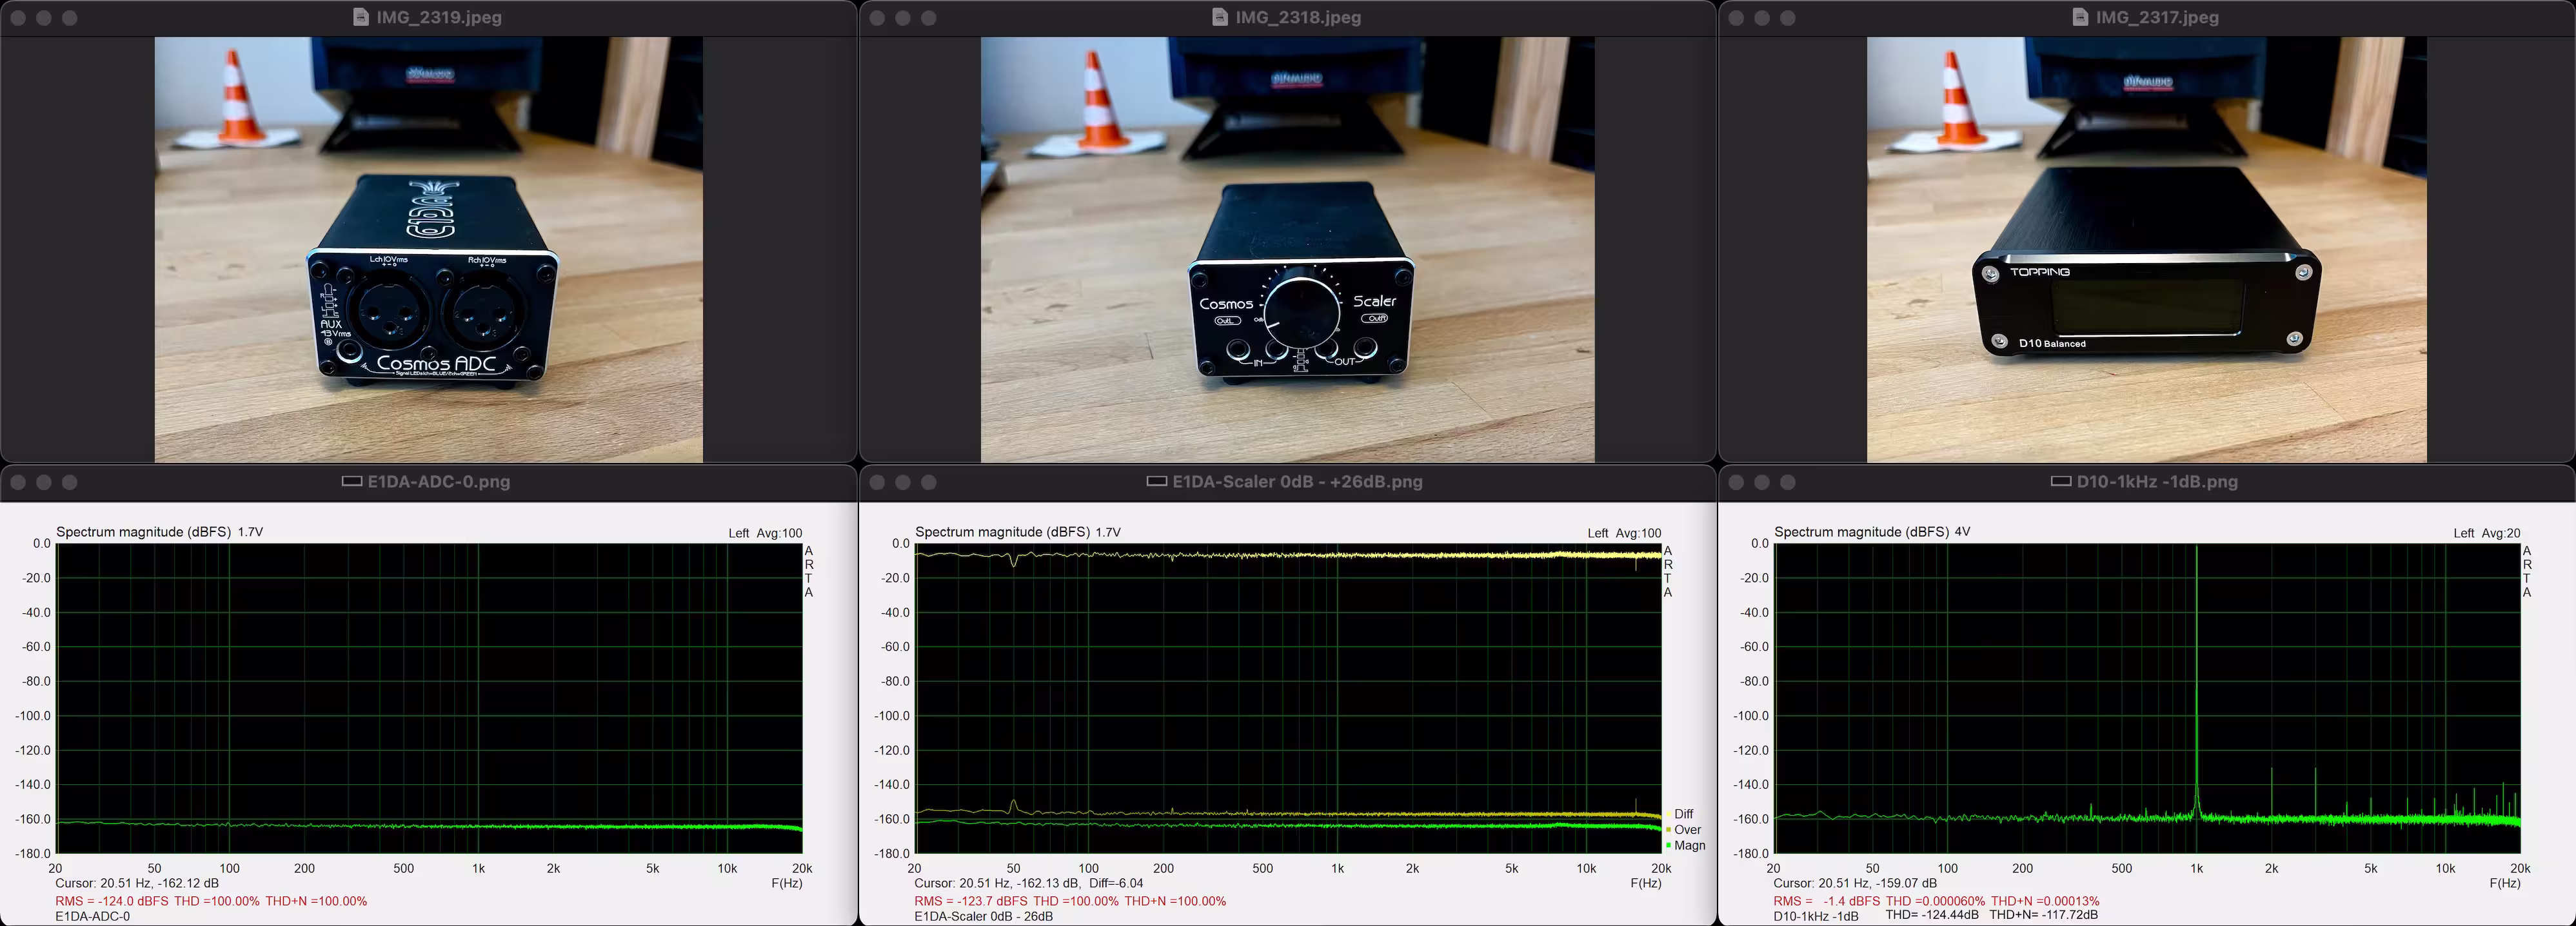This screenshot has width=2576, height=926.
Task: Click 'Left Avg:100' in the E1DA-Scaler graph
Action: pyautogui.click(x=1624, y=533)
